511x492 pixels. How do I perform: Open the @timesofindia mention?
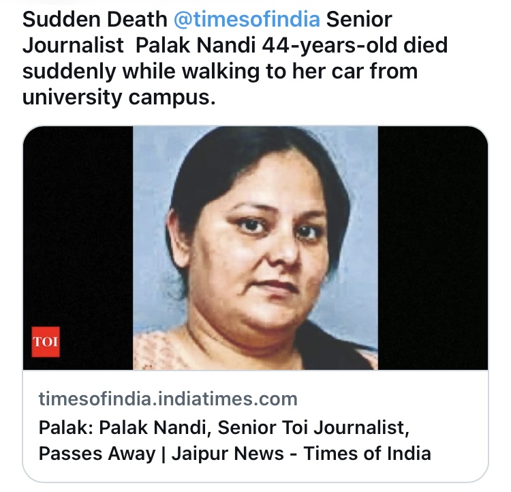tap(247, 19)
